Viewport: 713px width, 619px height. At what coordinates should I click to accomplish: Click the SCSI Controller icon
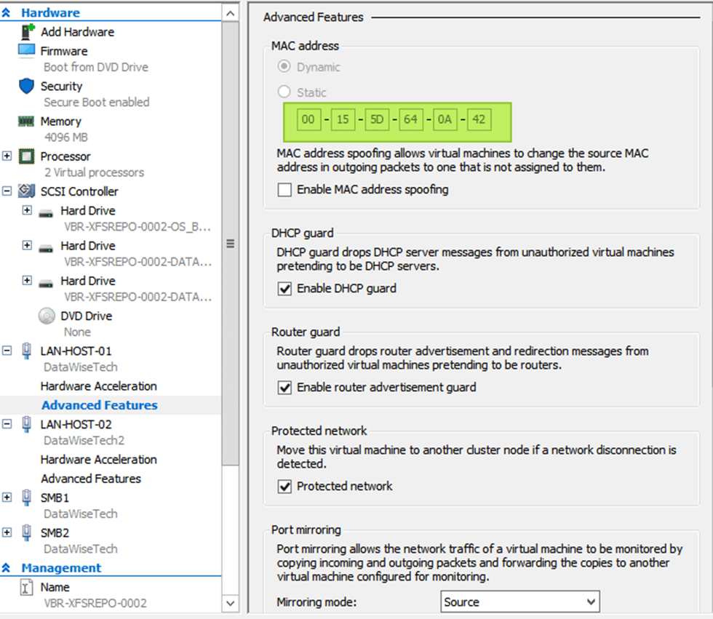click(x=26, y=191)
